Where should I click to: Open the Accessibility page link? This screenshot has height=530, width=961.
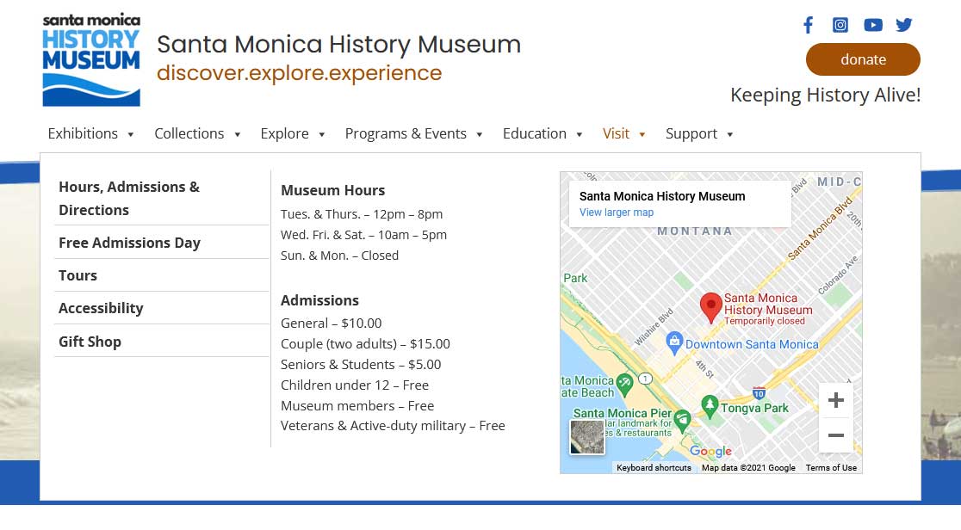(x=101, y=308)
